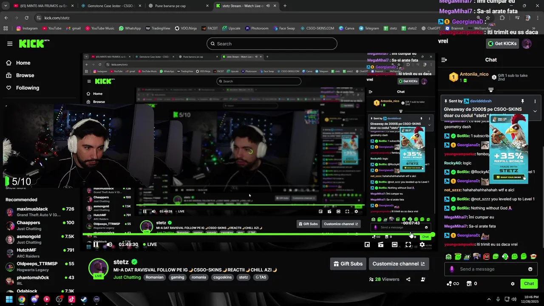Image resolution: width=544 pixels, height=306 pixels.
Task: Switch to Pune banana pe cap tab
Action: pos(178,6)
